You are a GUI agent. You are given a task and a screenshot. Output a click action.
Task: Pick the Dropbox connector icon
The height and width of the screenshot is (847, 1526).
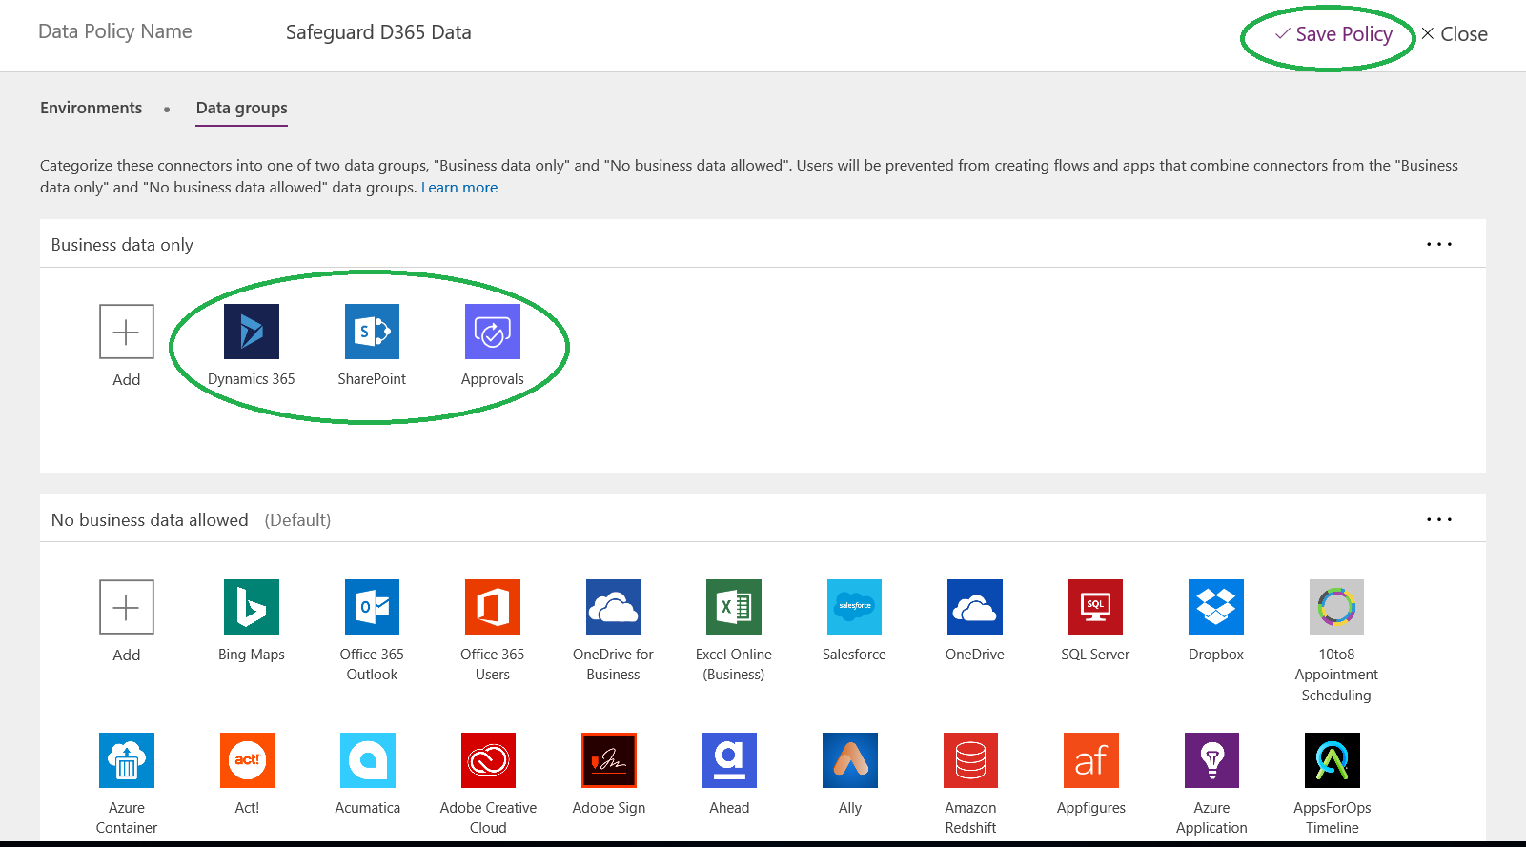pos(1215,607)
